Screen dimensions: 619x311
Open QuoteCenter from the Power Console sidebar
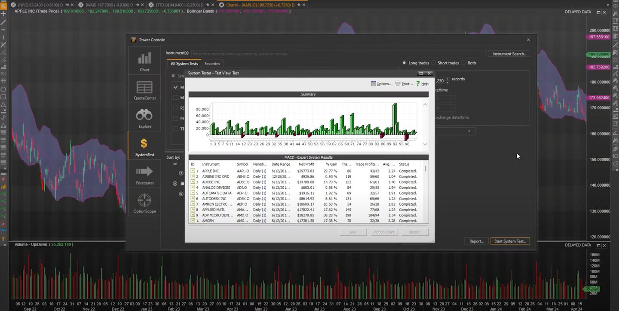pyautogui.click(x=144, y=89)
